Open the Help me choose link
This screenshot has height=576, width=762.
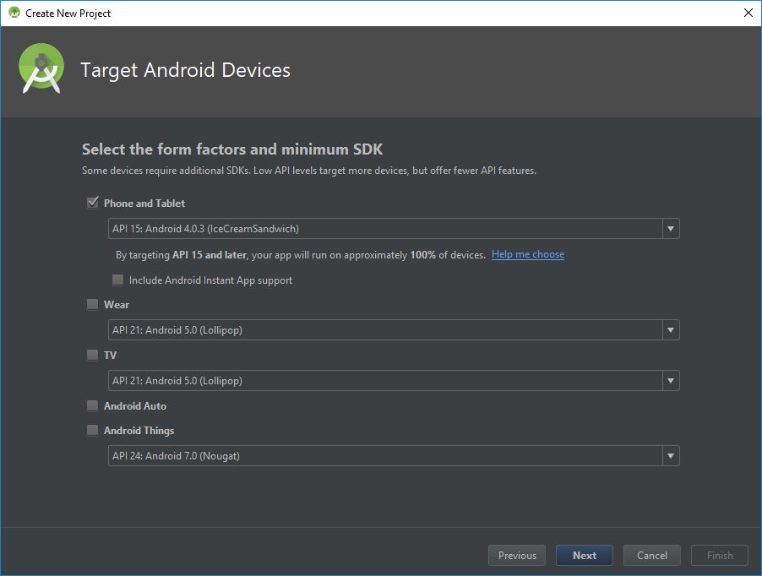[x=528, y=254]
